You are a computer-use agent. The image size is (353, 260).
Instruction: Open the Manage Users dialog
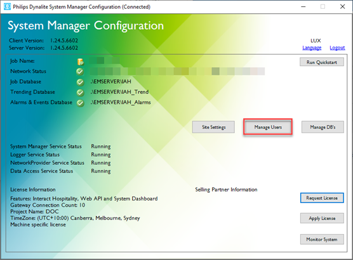tap(268, 127)
